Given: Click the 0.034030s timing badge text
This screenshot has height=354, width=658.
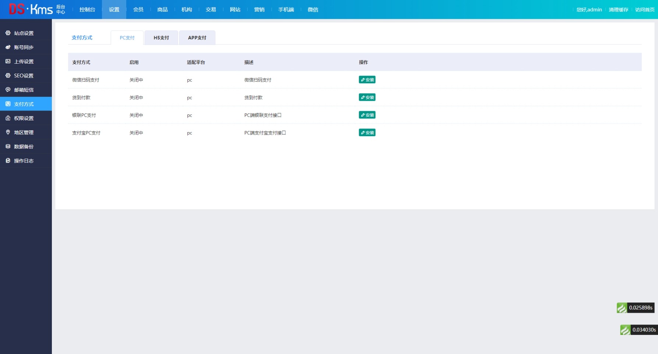Looking at the screenshot, I should click(x=644, y=330).
